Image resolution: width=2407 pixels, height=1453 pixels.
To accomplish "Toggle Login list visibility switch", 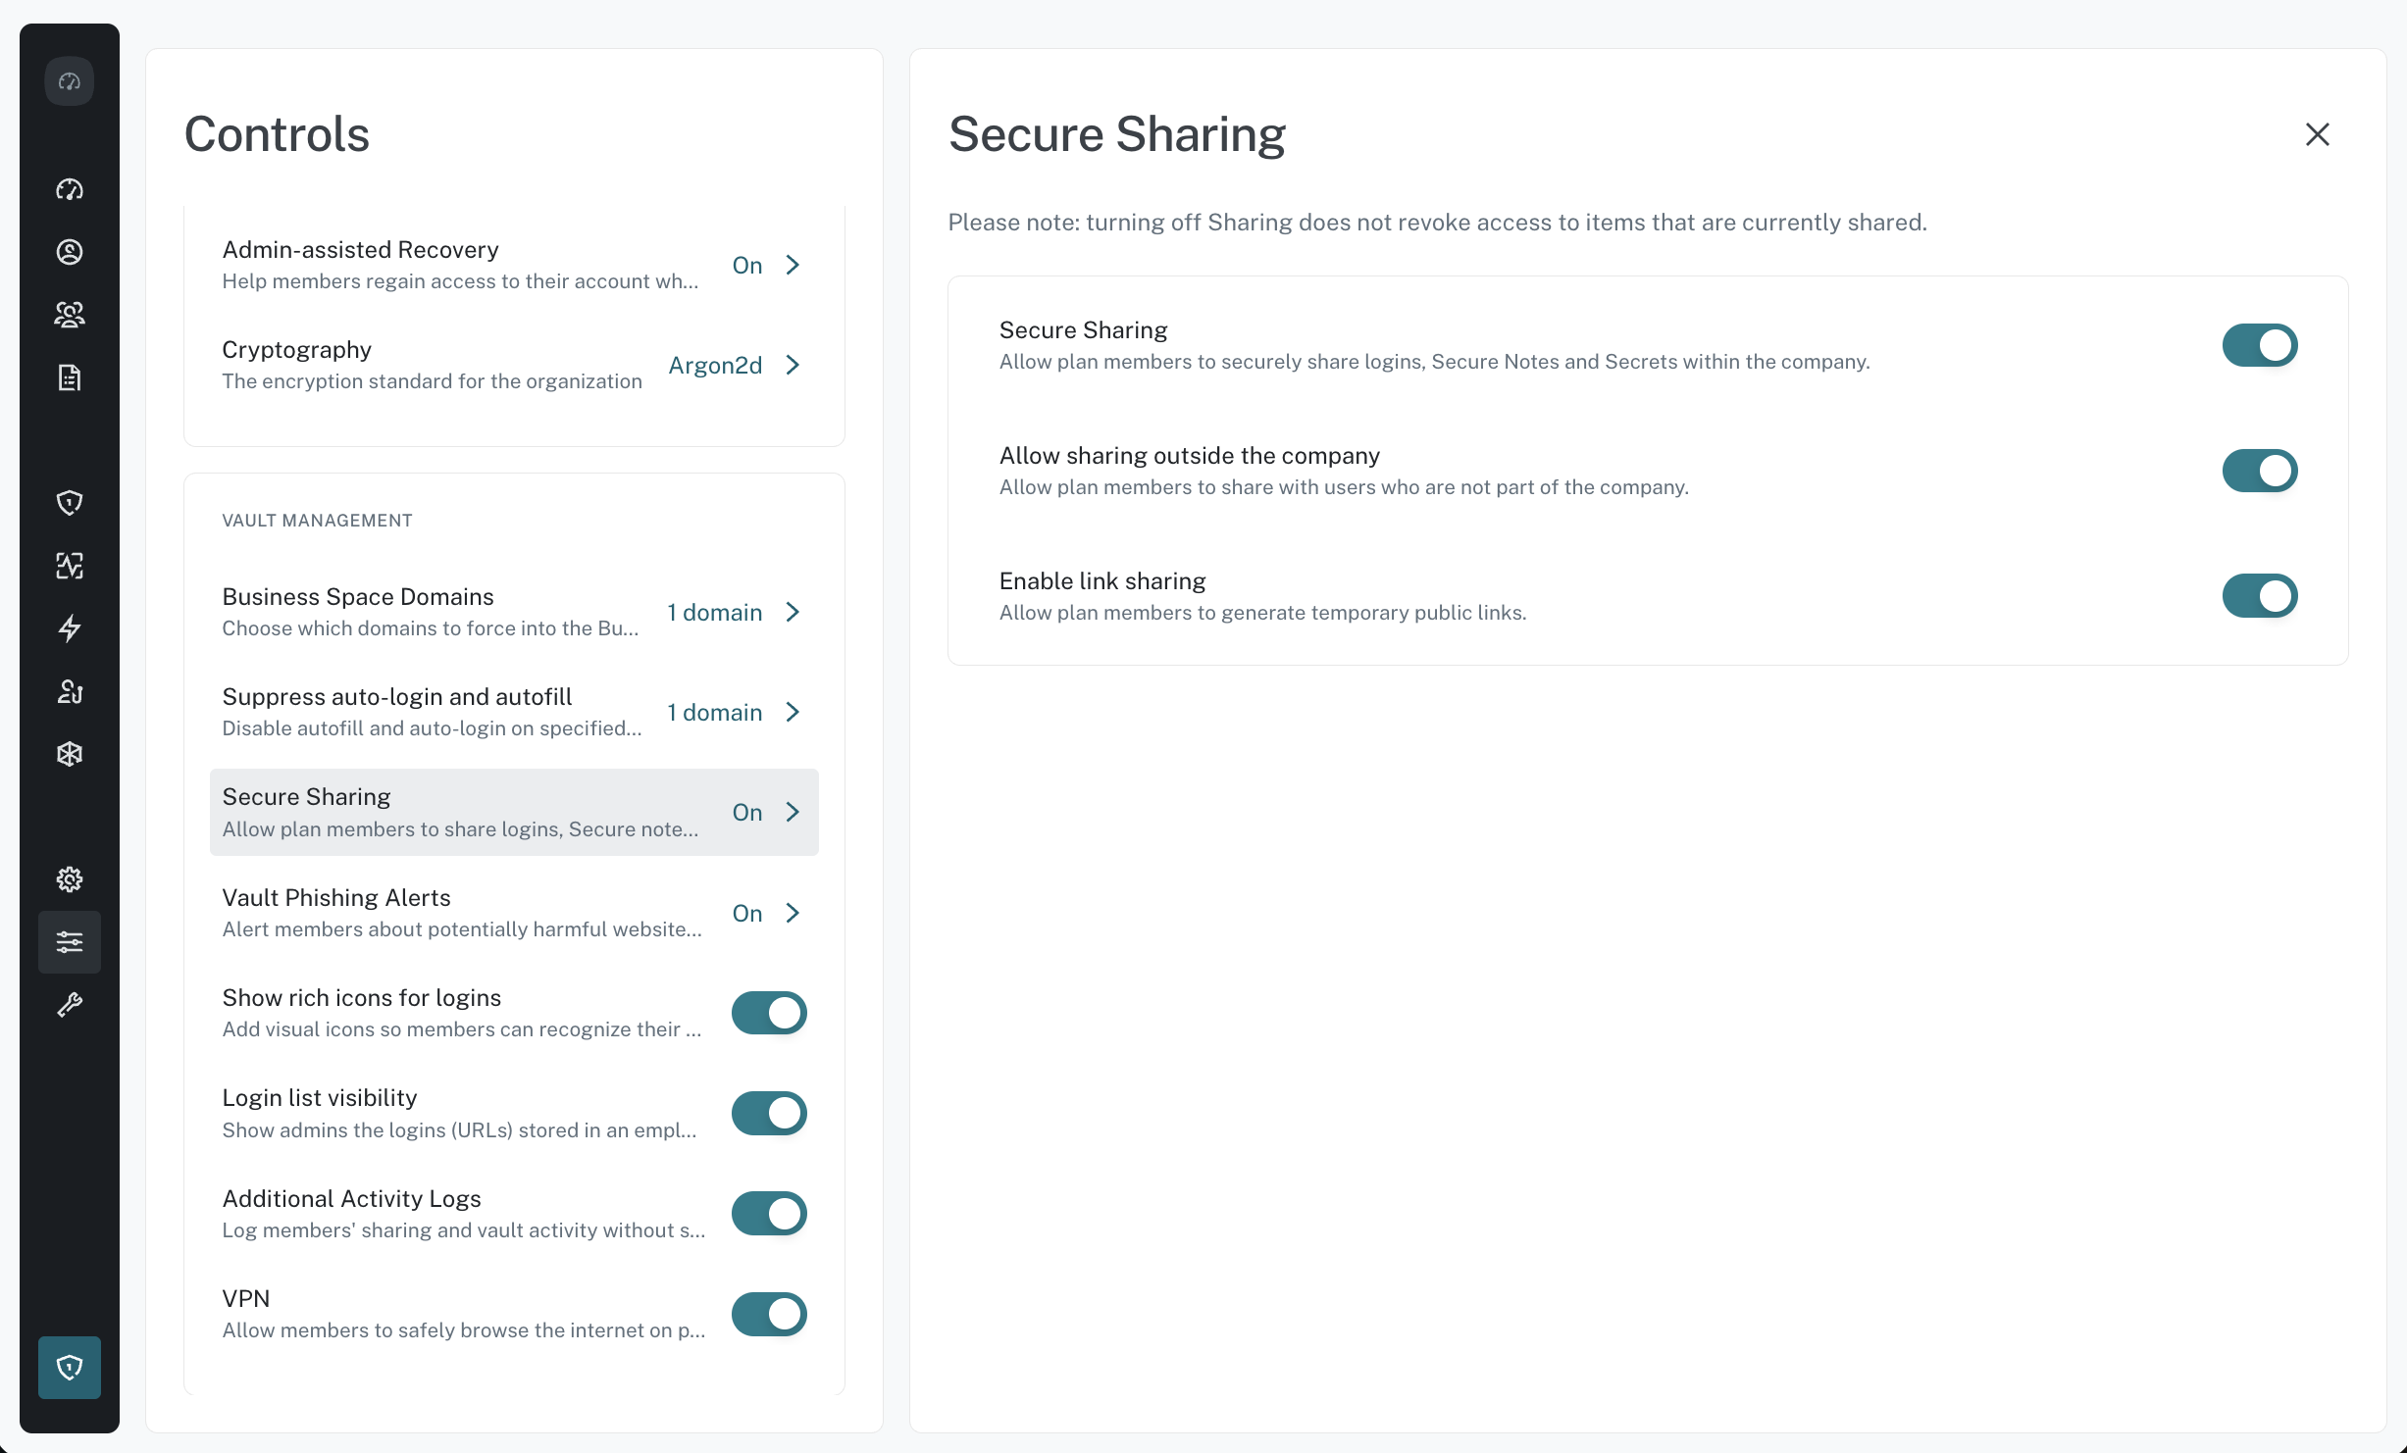I will pos(769,1113).
